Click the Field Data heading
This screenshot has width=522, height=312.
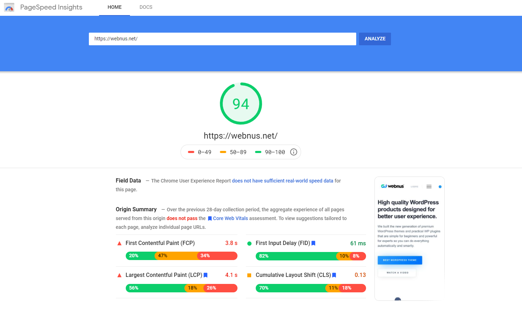128,181
